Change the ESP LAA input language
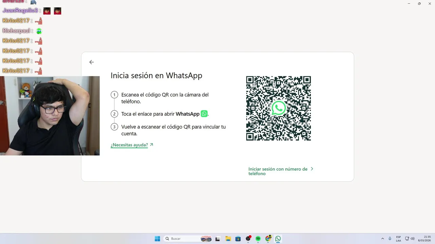Image resolution: width=435 pixels, height=244 pixels. (x=398, y=239)
